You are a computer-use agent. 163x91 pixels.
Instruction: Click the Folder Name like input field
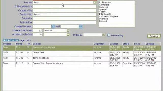pyautogui.click(x=65, y=6)
